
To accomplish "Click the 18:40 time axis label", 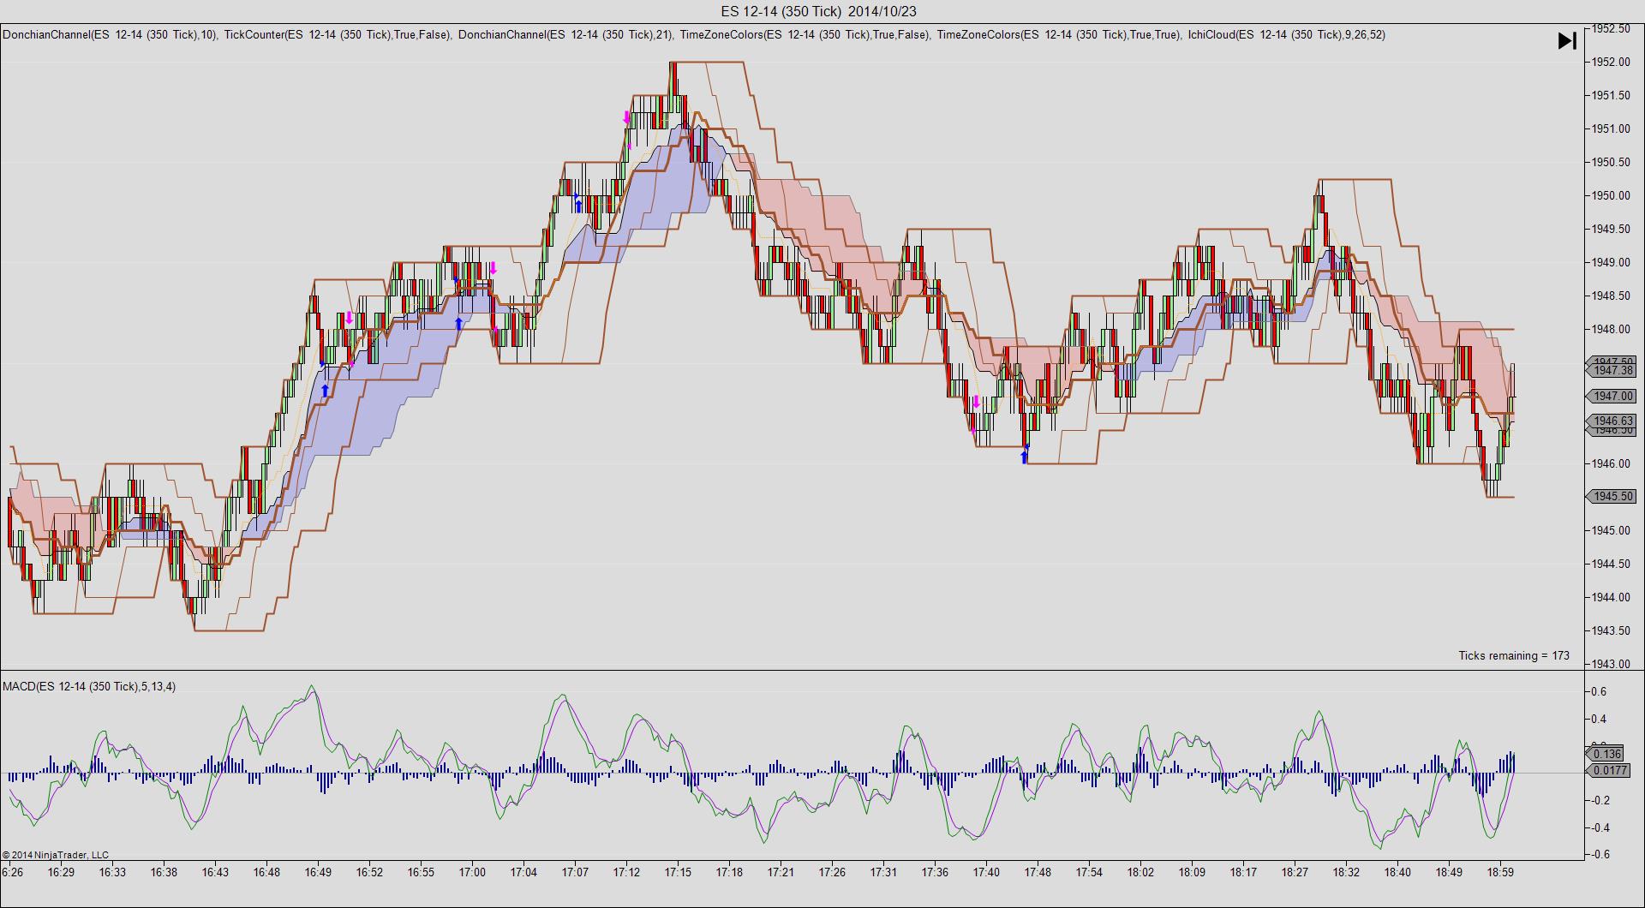I will [x=1397, y=872].
